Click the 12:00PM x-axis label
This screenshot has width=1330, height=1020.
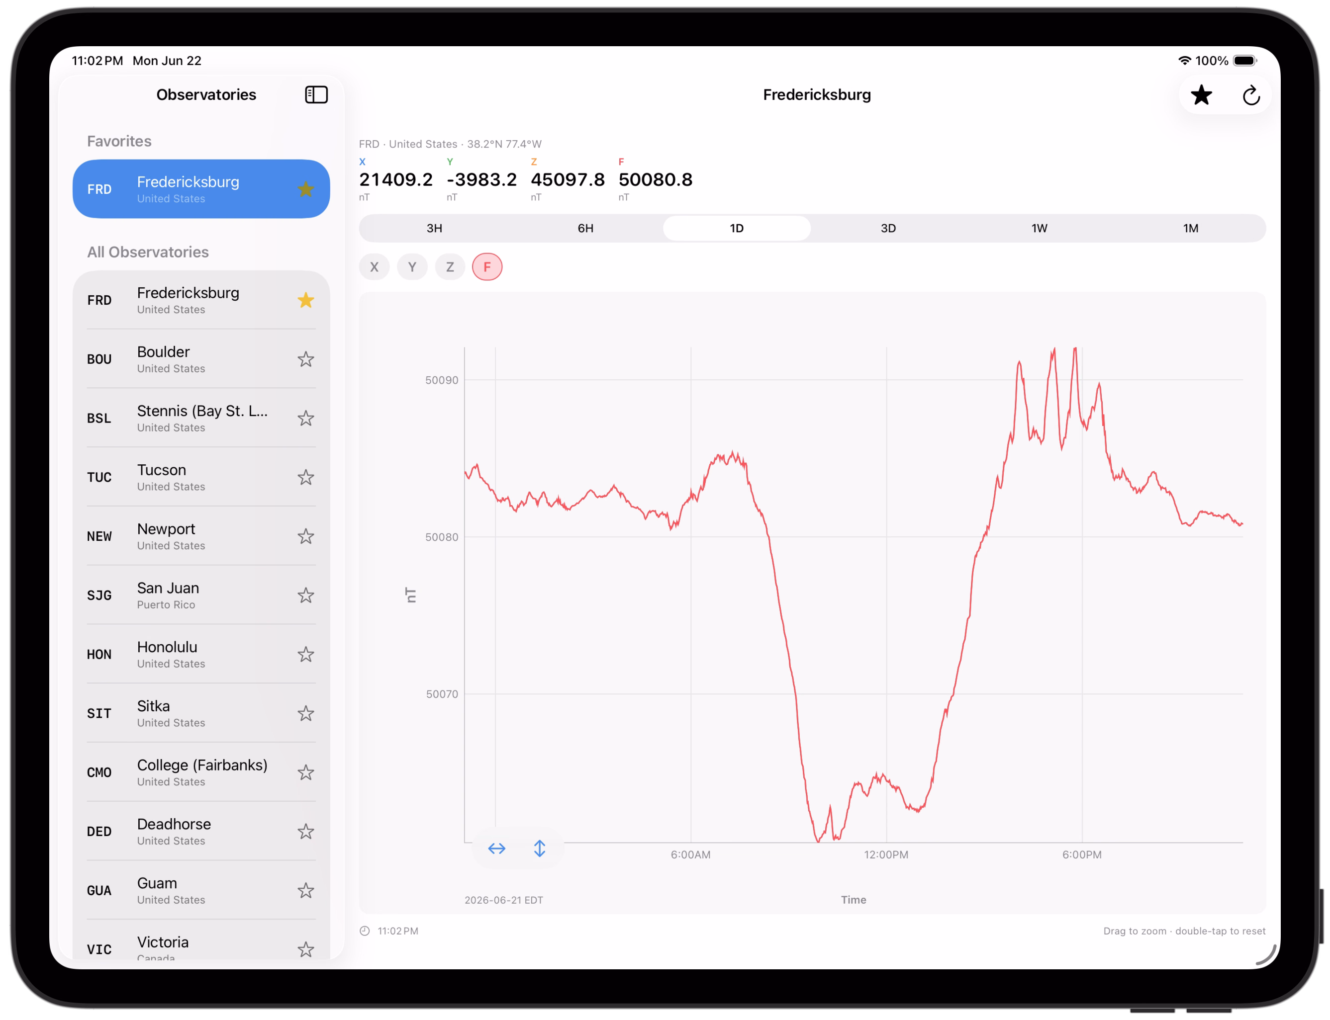pos(886,854)
